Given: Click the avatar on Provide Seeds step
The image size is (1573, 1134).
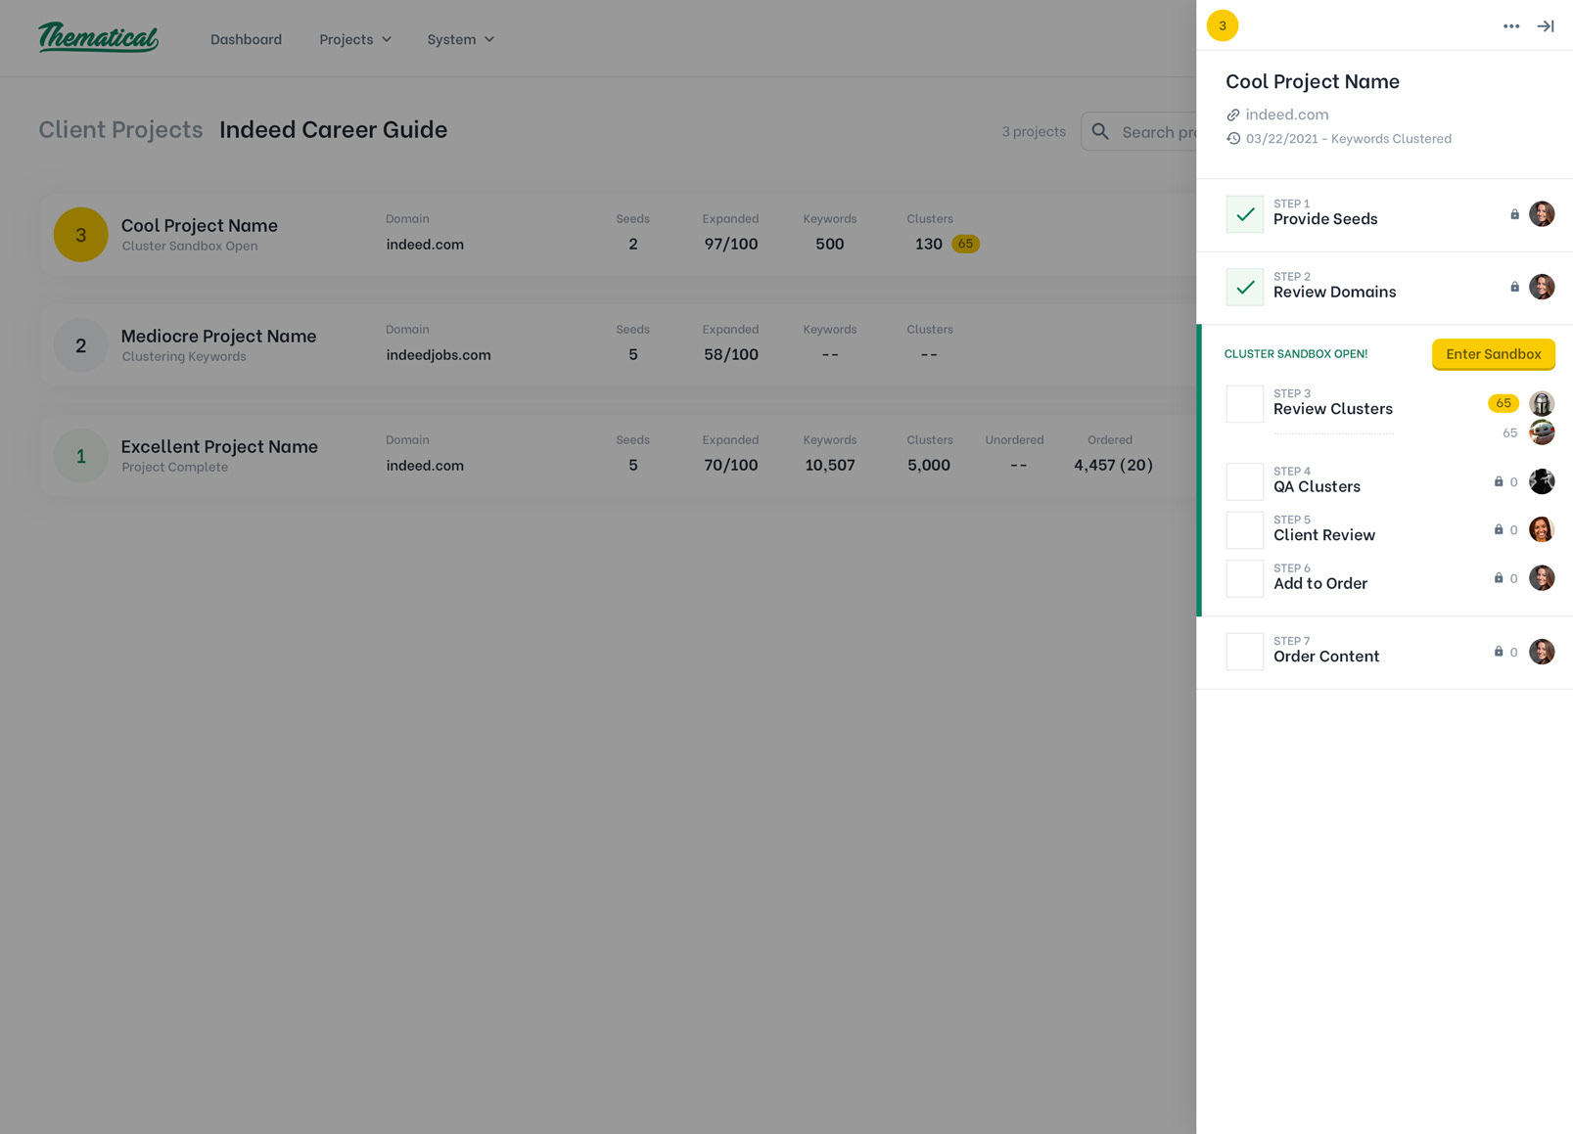Looking at the screenshot, I should [x=1542, y=214].
